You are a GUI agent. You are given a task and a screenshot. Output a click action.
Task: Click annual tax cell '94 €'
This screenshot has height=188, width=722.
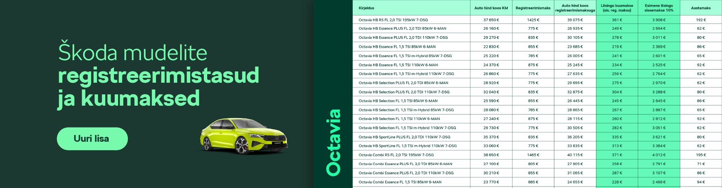pyautogui.click(x=701, y=182)
